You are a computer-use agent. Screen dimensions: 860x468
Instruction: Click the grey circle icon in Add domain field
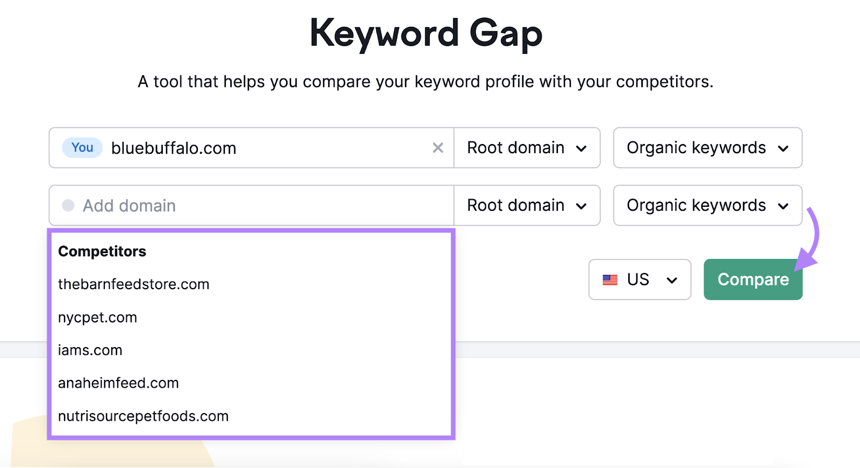tap(69, 205)
